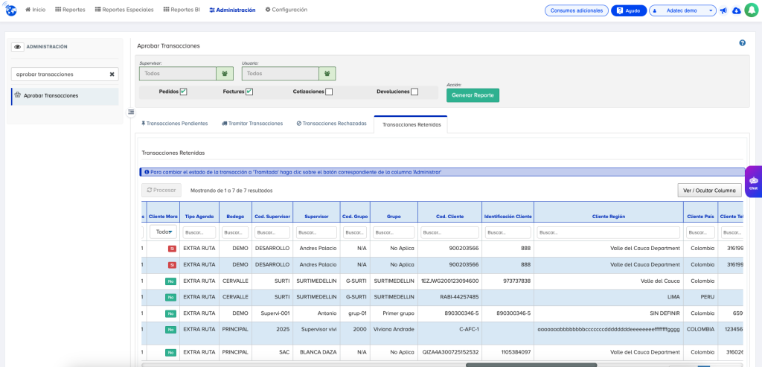Click the Generar Reporte button

(473, 95)
